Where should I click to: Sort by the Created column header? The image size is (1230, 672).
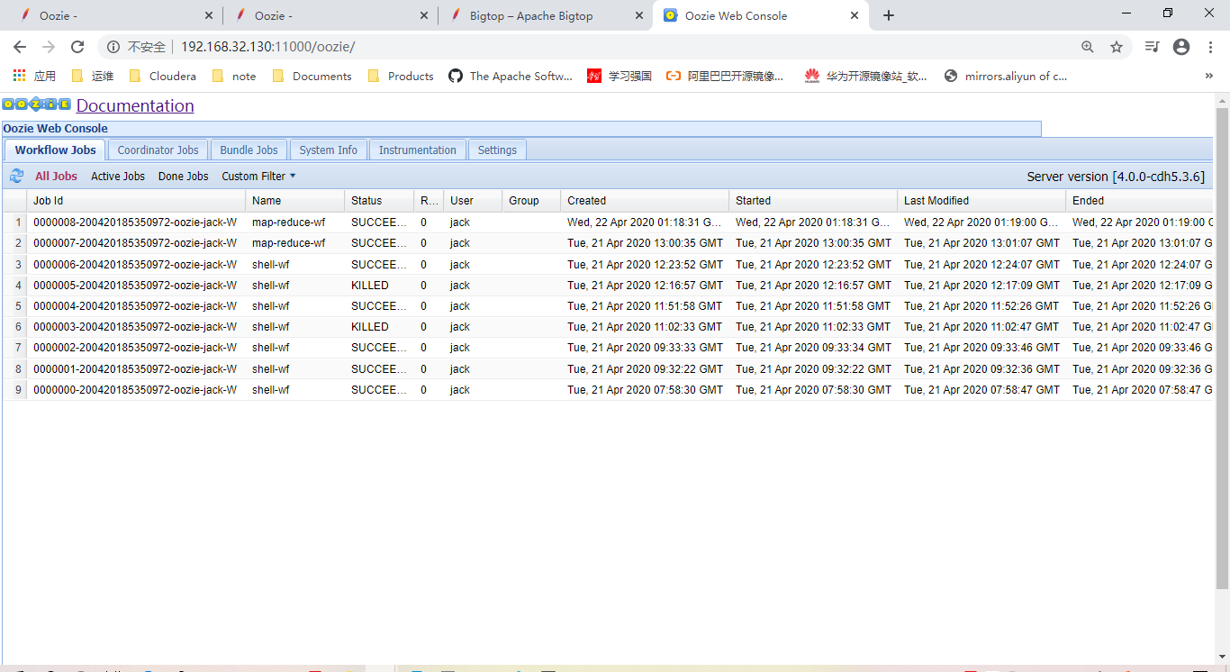pyautogui.click(x=645, y=201)
